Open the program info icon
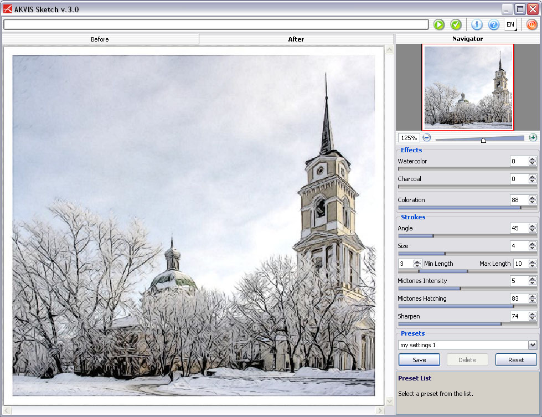The height and width of the screenshot is (417, 542). (x=477, y=24)
